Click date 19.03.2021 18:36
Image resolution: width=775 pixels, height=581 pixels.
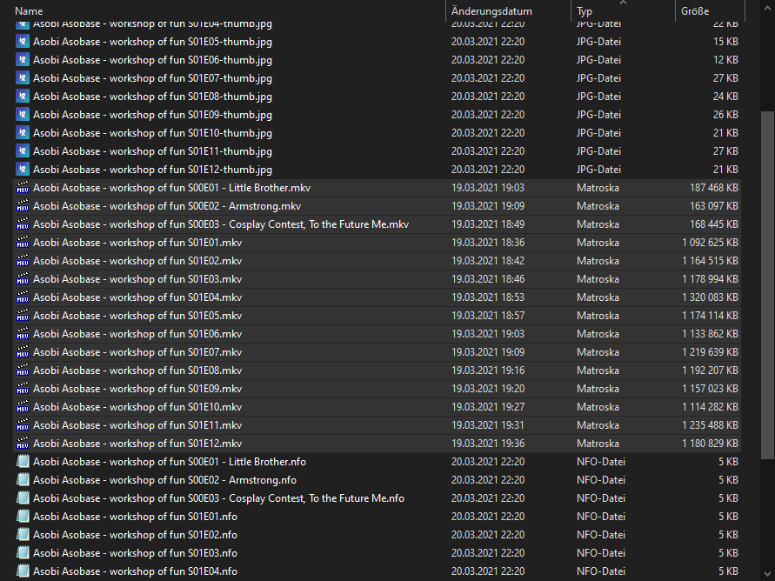(x=488, y=243)
